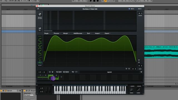178x100 pixels.
Task: Click the portamento CURVE control
Action: click(x=138, y=90)
